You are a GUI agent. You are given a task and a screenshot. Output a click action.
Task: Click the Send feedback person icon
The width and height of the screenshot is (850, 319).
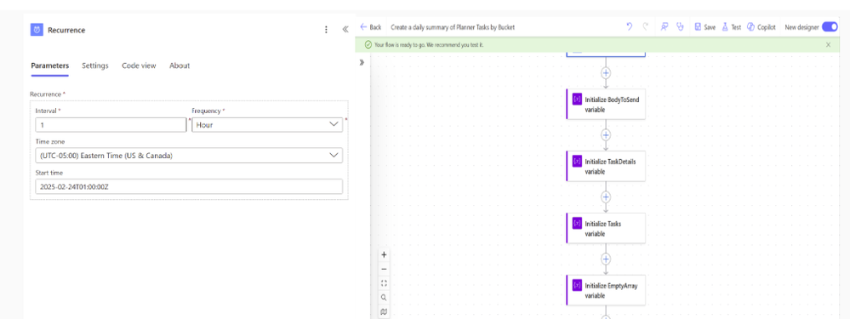[664, 26]
